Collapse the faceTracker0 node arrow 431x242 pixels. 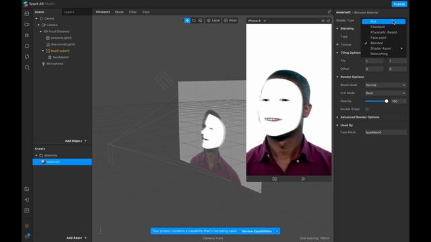point(43,51)
